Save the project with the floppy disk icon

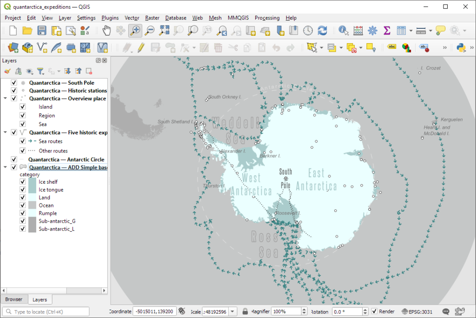pyautogui.click(x=41, y=31)
